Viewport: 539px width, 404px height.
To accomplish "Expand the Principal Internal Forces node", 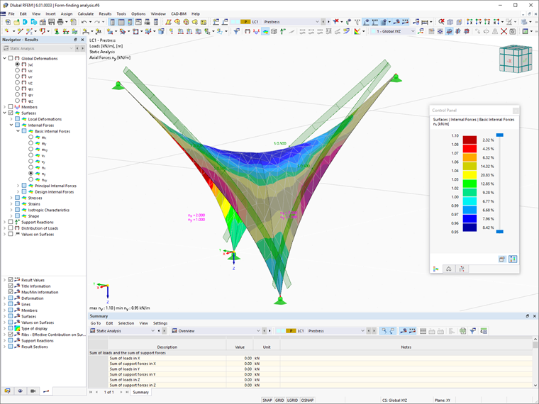I will point(18,186).
